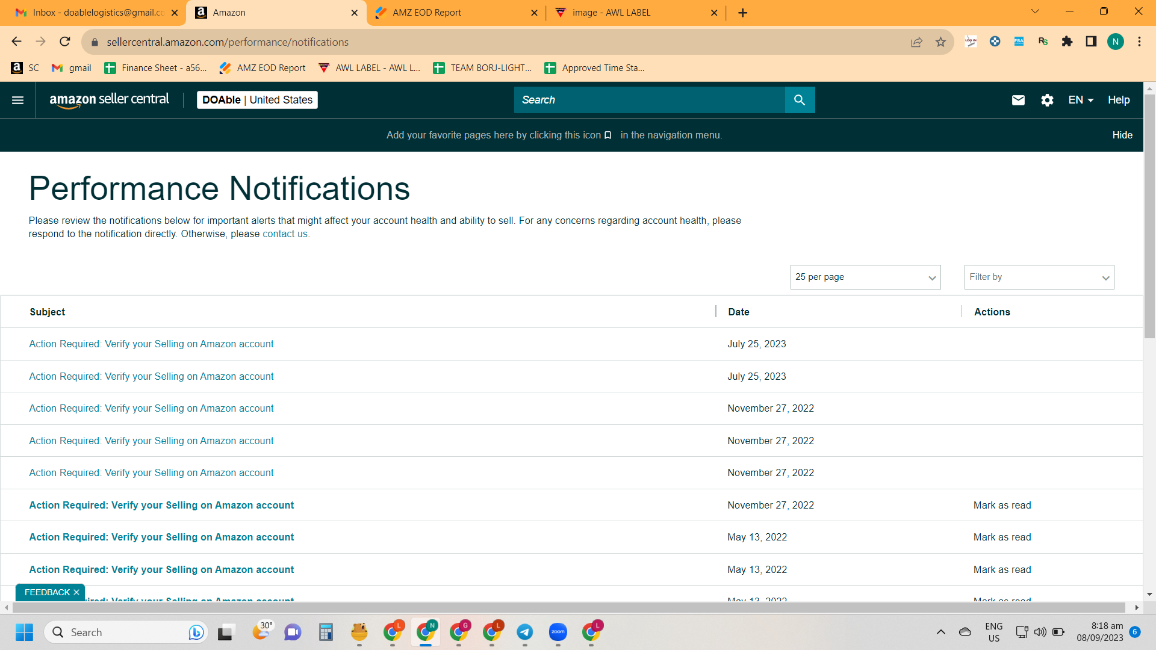Open buyer messages envelope icon

[x=1018, y=100]
